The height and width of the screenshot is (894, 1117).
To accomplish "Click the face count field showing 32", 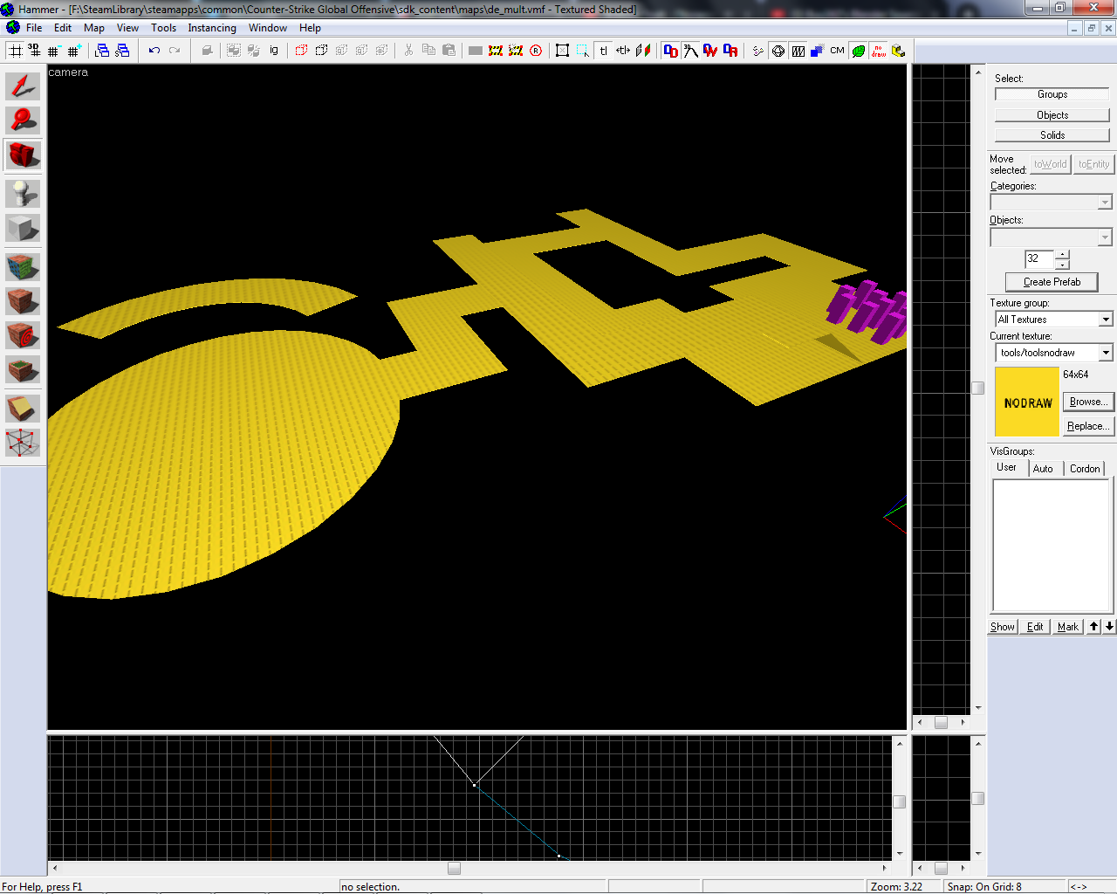I will tap(1039, 258).
